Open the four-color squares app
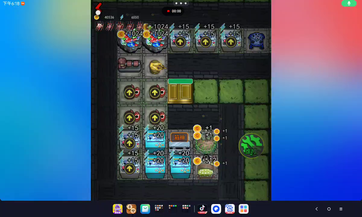This screenshot has width=362, height=217. pyautogui.click(x=243, y=209)
